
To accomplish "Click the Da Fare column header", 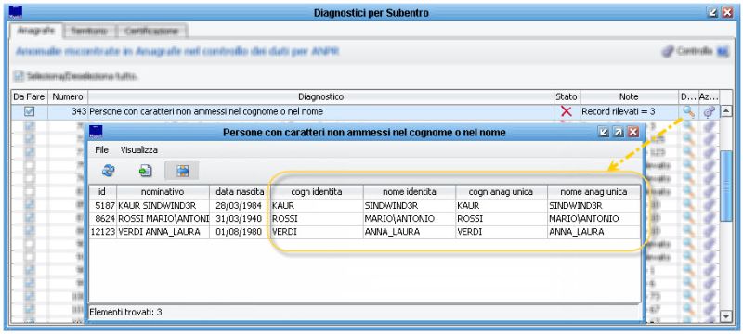I will pyautogui.click(x=30, y=97).
